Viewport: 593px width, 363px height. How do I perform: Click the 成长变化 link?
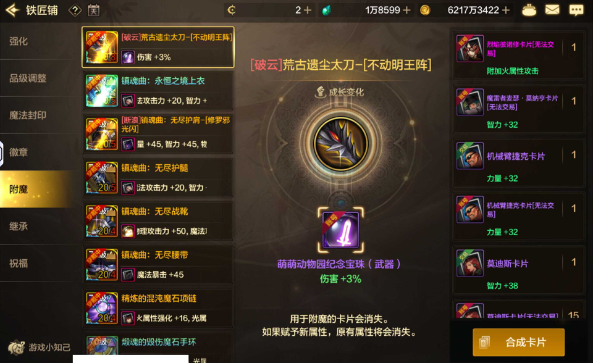pyautogui.click(x=340, y=92)
